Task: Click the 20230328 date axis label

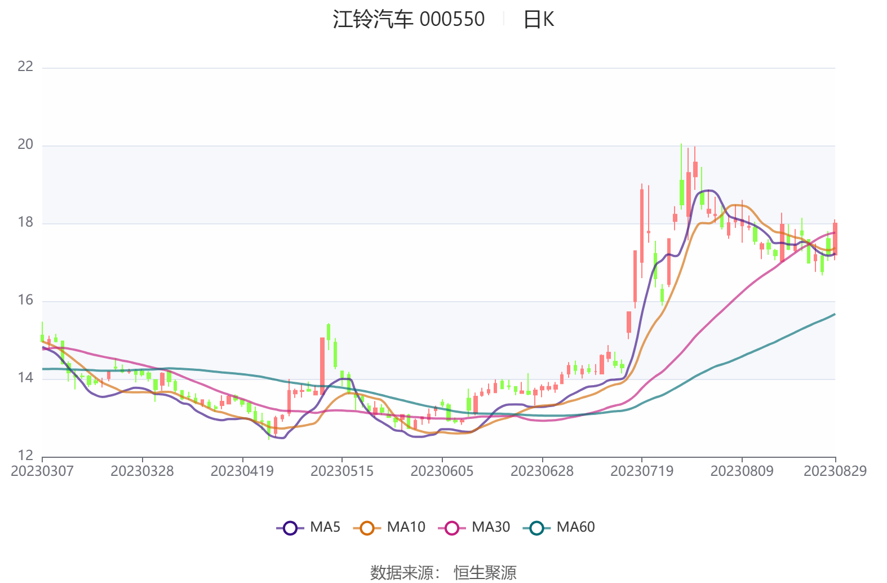Action: coord(142,471)
